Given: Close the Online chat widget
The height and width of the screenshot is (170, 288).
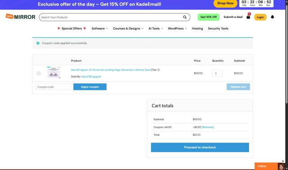Looking at the screenshot, I should pos(283,161).
